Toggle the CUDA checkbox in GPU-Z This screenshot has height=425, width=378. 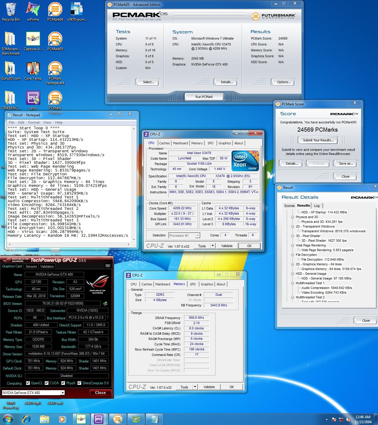click(x=47, y=383)
